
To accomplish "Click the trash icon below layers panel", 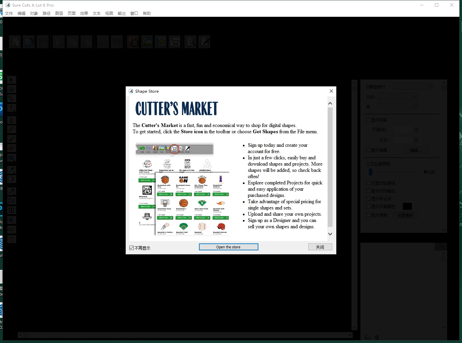I will click(x=377, y=337).
